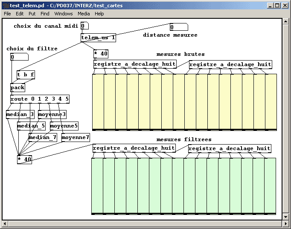This screenshot has width=291, height=229.
Task: Select the t b f object box
Action: point(26,75)
